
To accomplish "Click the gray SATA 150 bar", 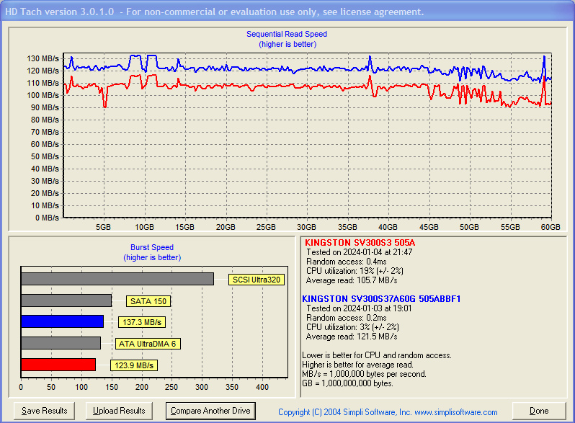I will tap(66, 300).
